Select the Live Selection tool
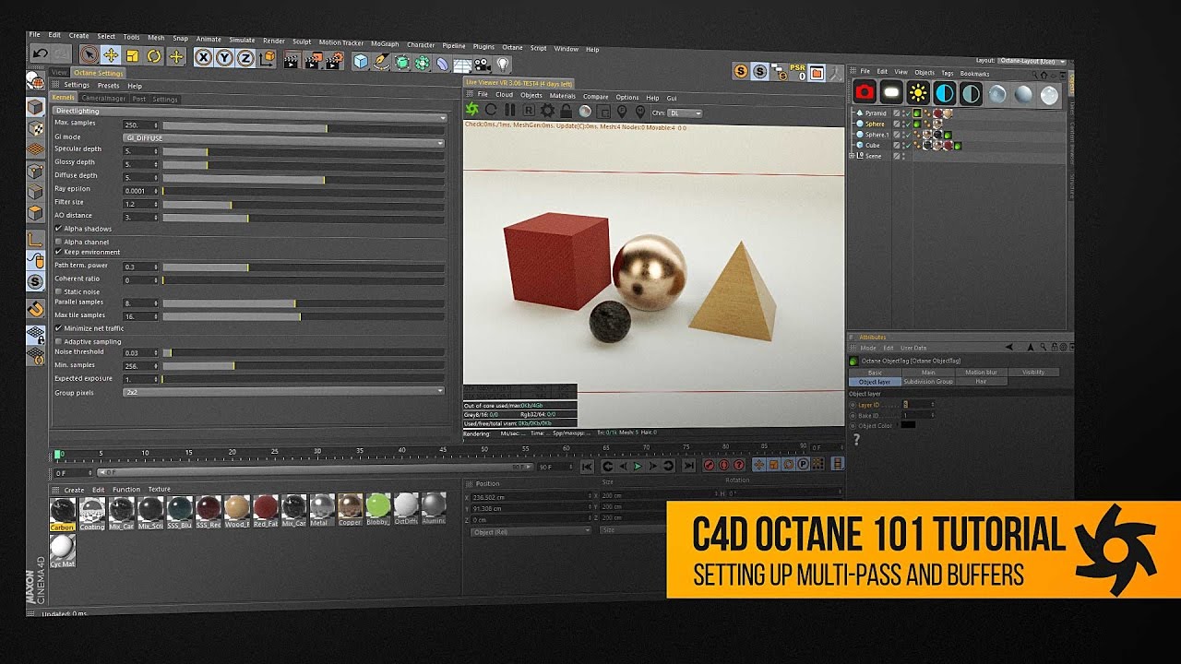The image size is (1181, 664). click(x=89, y=55)
